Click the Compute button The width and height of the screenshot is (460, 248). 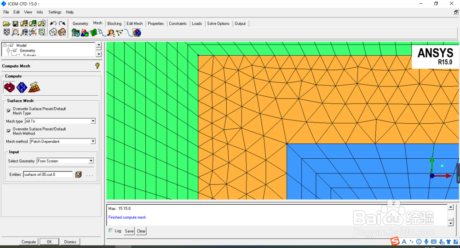click(x=29, y=242)
